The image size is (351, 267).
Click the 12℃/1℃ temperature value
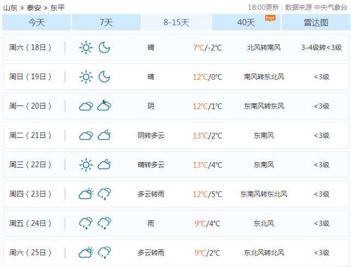(x=207, y=106)
